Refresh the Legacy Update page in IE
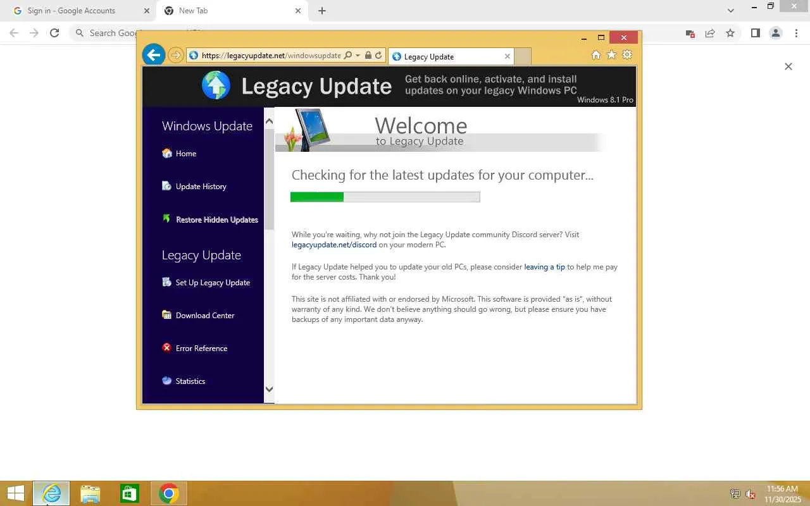The image size is (810, 506). [x=378, y=56]
